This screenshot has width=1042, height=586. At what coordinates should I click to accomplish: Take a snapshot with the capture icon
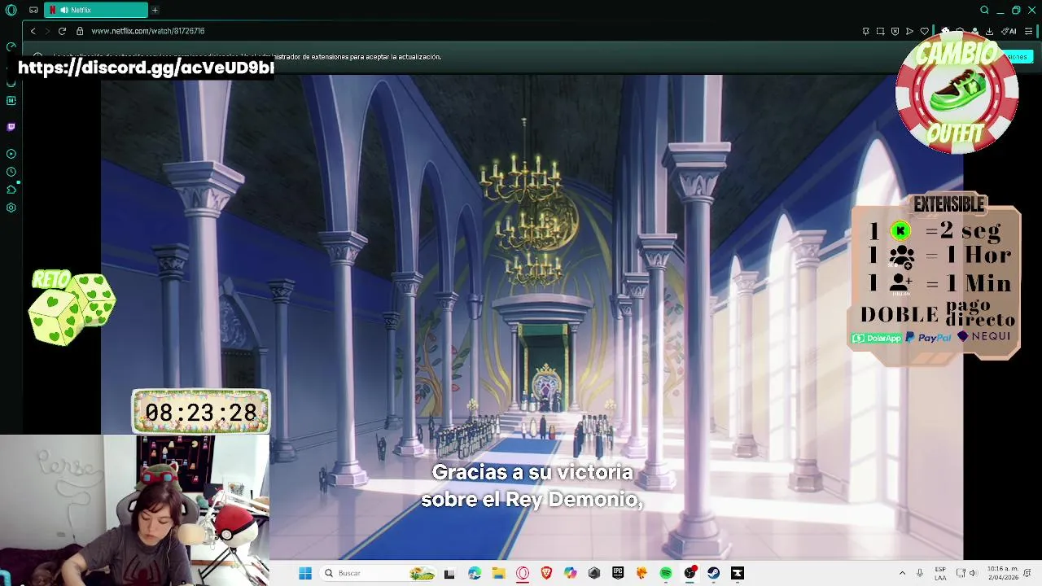pyautogui.click(x=880, y=31)
